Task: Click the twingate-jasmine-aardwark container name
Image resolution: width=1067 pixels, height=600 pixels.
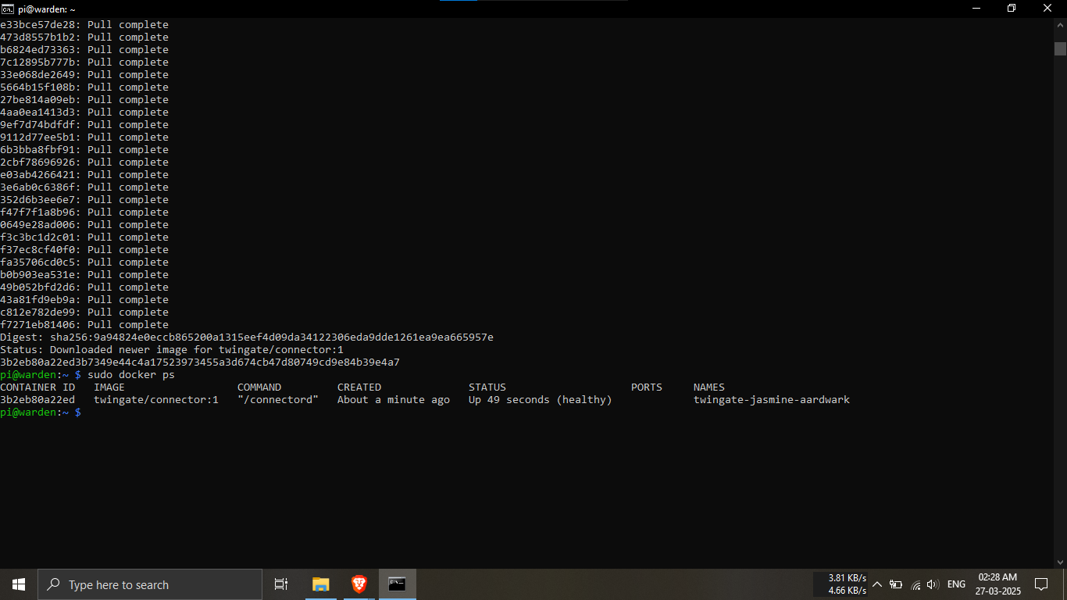Action: point(771,400)
